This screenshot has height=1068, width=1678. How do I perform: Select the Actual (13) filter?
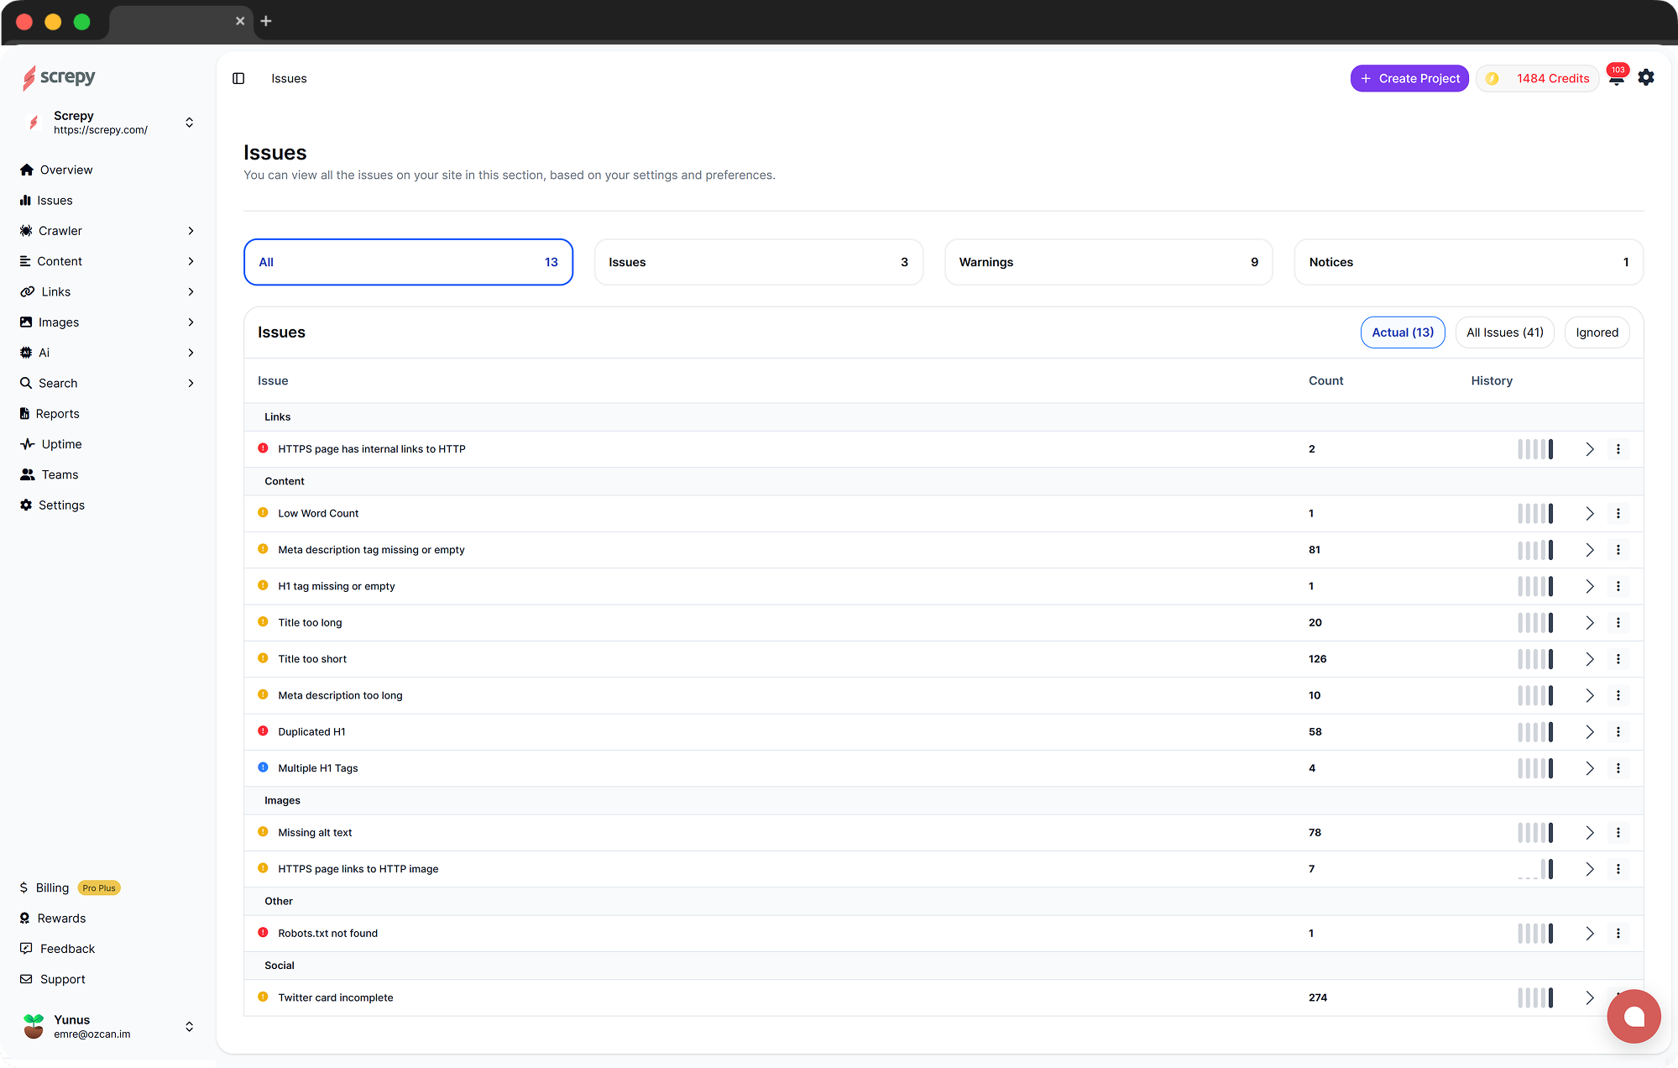pos(1403,332)
